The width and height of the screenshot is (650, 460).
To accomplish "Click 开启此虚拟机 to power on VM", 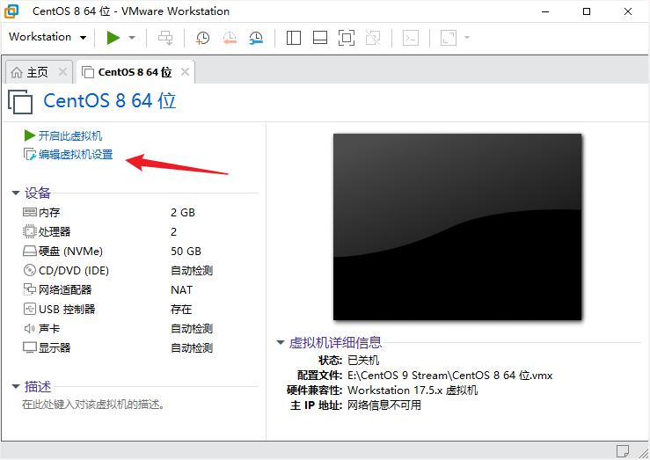I will click(69, 135).
